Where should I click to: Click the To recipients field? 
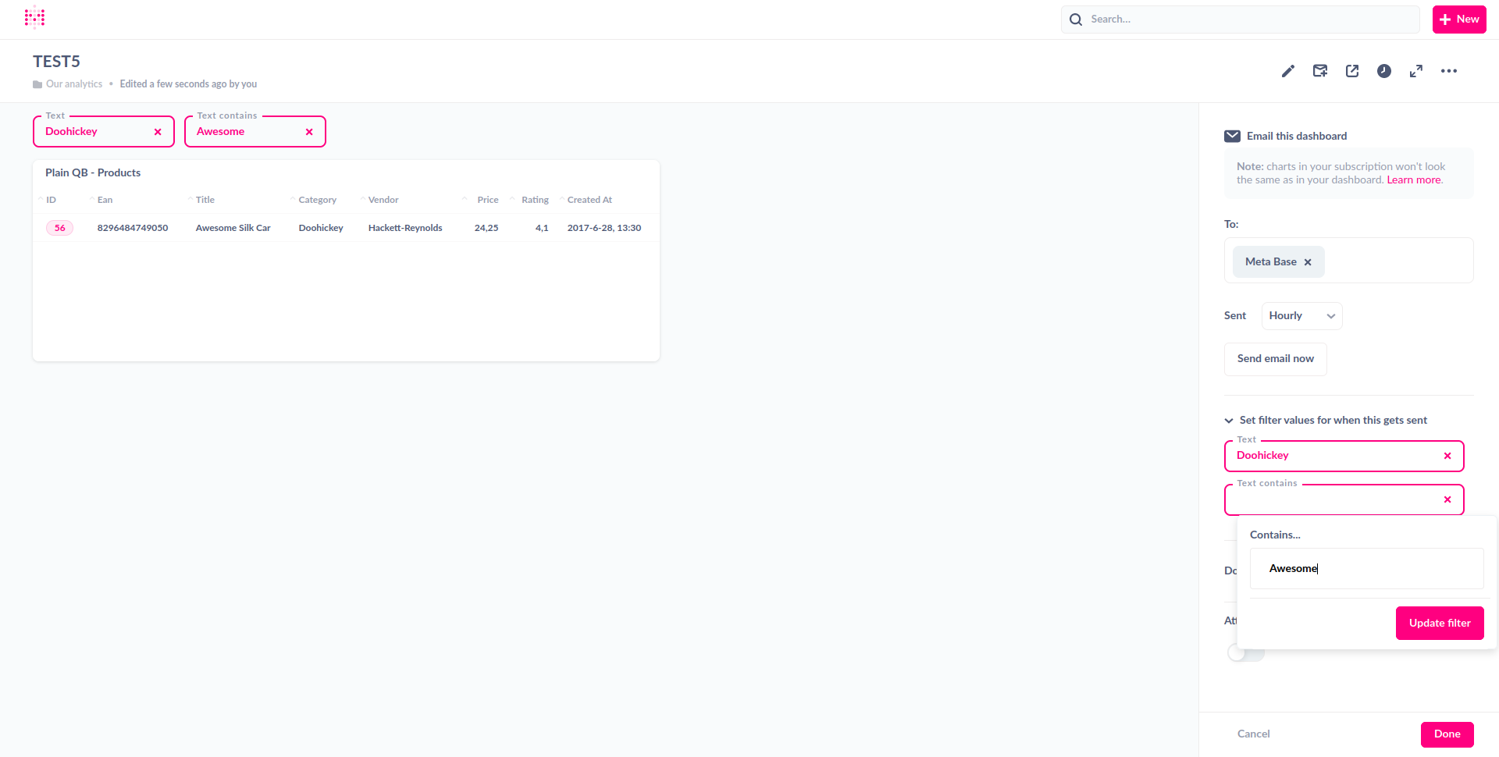pos(1348,261)
